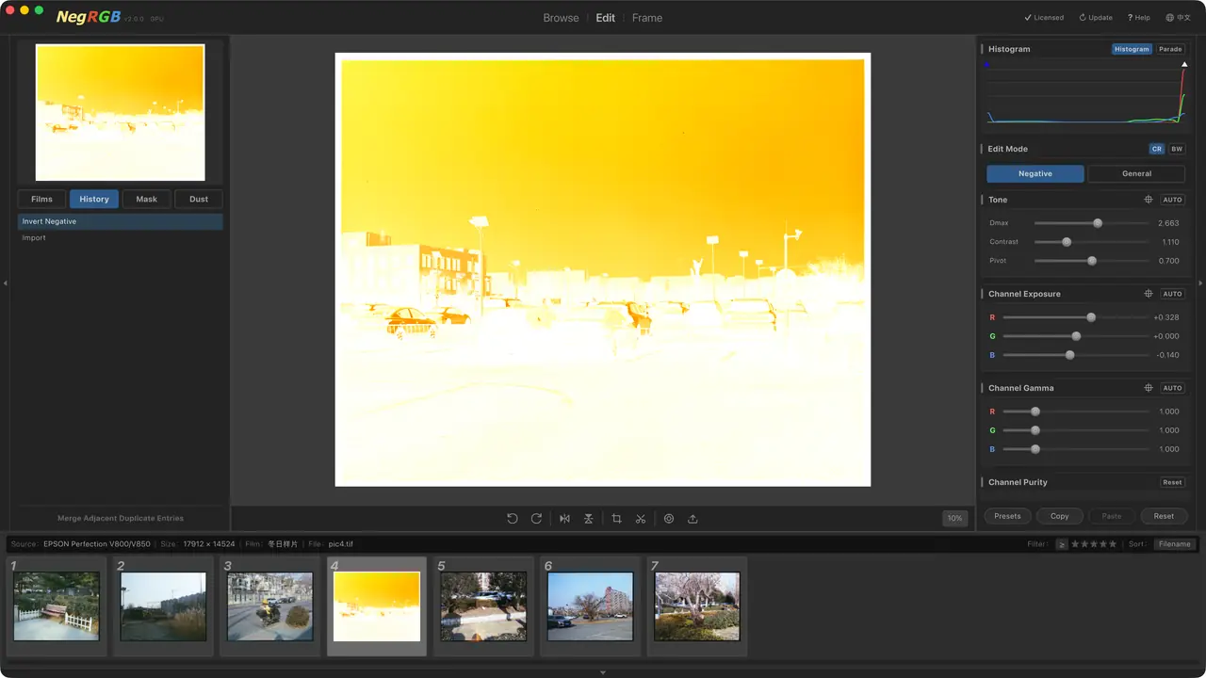Reset Channel Purity
The width and height of the screenshot is (1206, 678).
tap(1172, 482)
